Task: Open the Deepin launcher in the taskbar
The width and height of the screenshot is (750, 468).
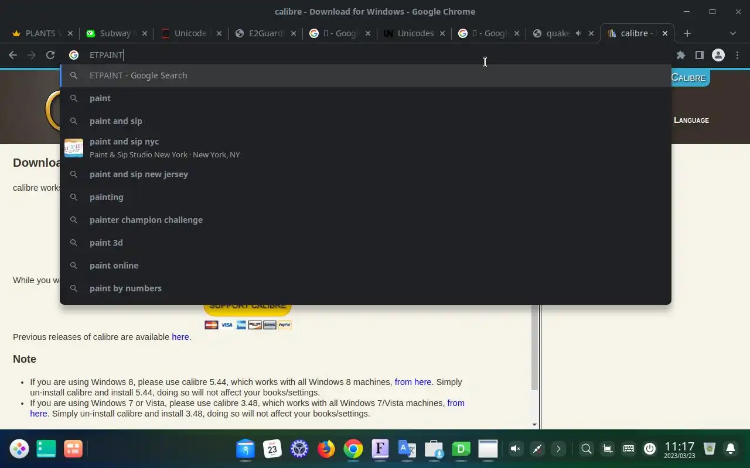Action: 19,449
